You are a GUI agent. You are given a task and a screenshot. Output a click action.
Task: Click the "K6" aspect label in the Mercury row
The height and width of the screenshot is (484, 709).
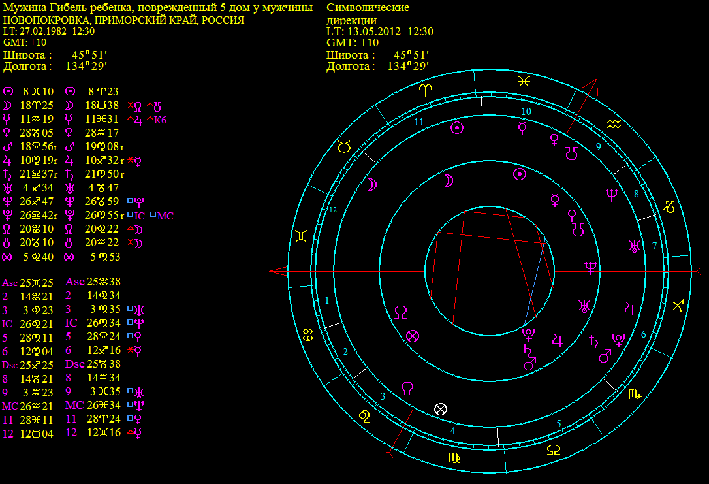[160, 120]
